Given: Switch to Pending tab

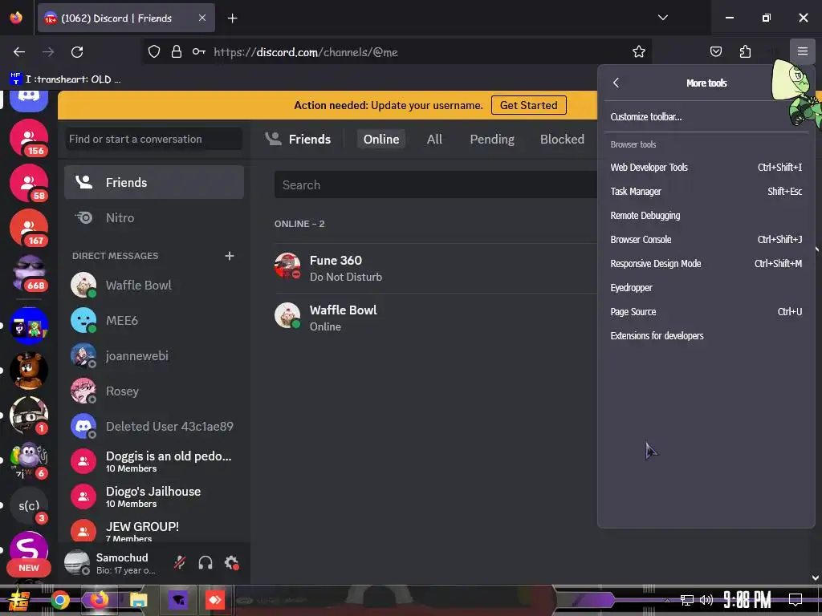Looking at the screenshot, I should click(492, 139).
